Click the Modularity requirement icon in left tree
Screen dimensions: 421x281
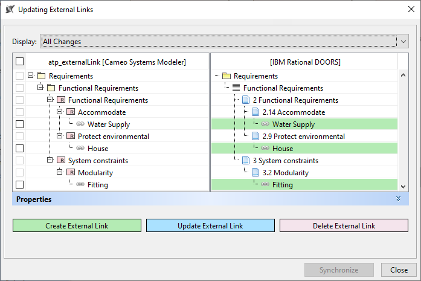[71, 173]
